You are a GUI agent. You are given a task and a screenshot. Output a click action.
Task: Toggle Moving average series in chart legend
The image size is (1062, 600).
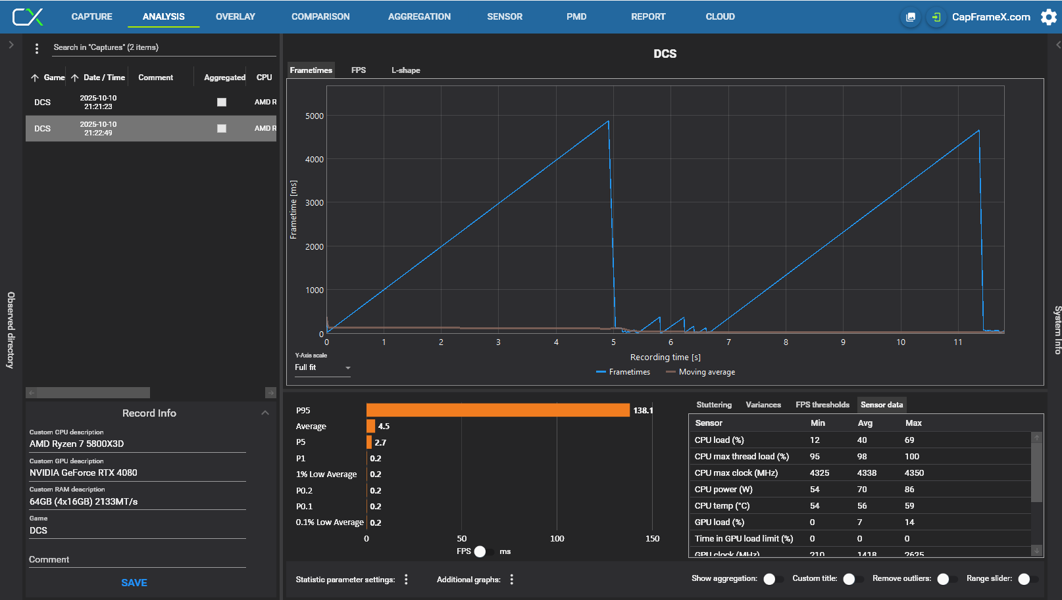[x=700, y=372]
